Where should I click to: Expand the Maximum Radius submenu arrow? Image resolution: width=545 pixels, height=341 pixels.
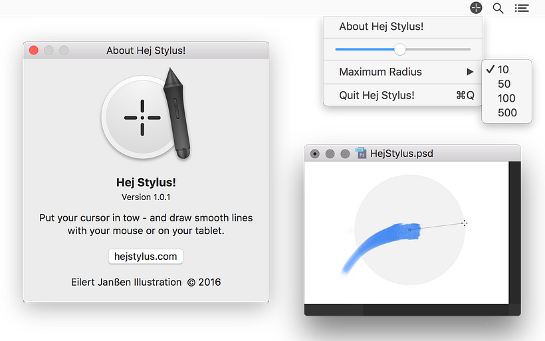point(470,72)
